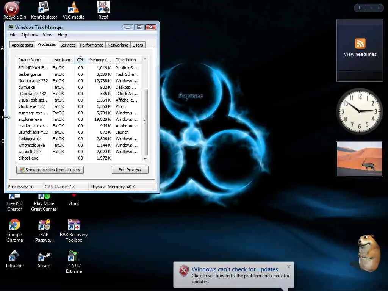The width and height of the screenshot is (388, 291).
Task: Open RAR Recovery Toolbox shortcut
Action: click(74, 231)
